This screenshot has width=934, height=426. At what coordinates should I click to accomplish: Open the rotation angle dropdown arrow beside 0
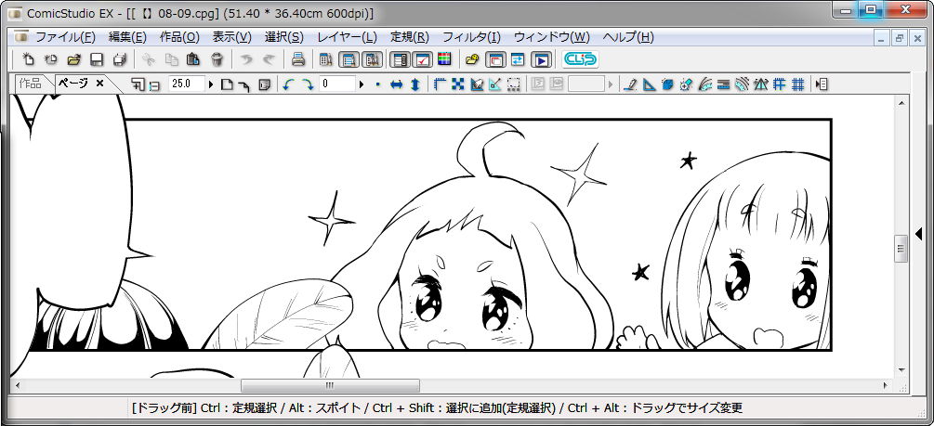tap(362, 84)
